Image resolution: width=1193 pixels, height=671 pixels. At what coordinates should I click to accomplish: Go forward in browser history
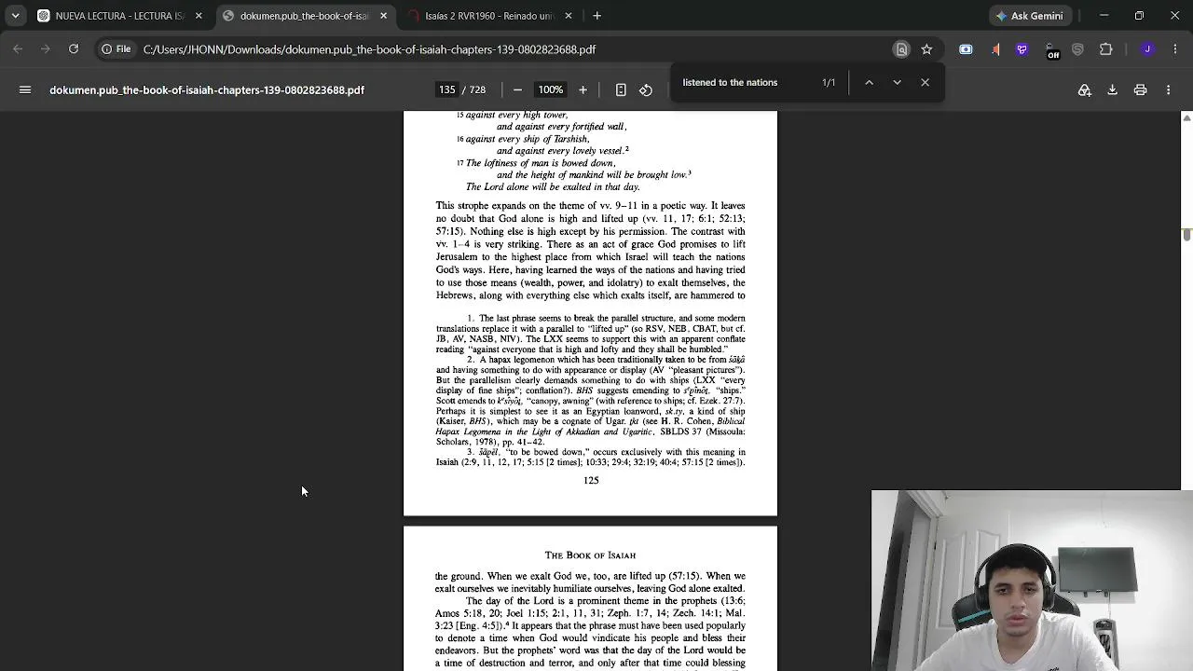coord(46,49)
